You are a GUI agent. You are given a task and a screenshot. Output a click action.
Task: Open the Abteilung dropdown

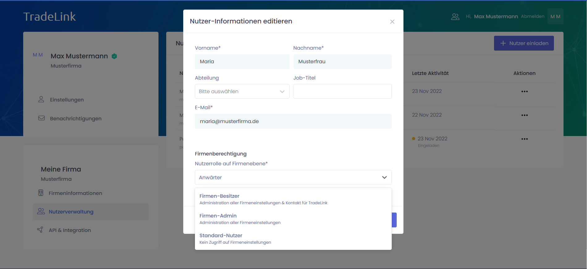(242, 91)
